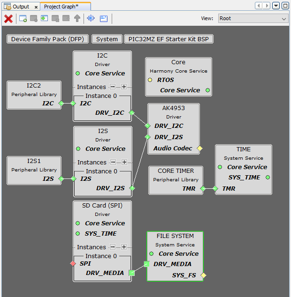The height and width of the screenshot is (297, 291).
Task: Click the Device Family Pack (DFP) button
Action: click(48, 39)
